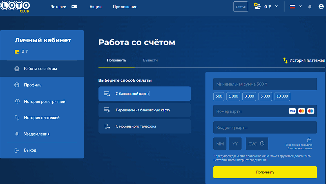This screenshot has height=184, width=326.
Task: Click the history payments arrows icon at right
Action: [285, 60]
